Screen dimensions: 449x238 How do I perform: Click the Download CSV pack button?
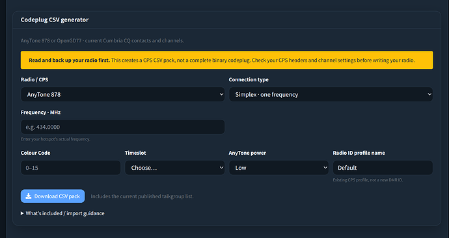53,196
